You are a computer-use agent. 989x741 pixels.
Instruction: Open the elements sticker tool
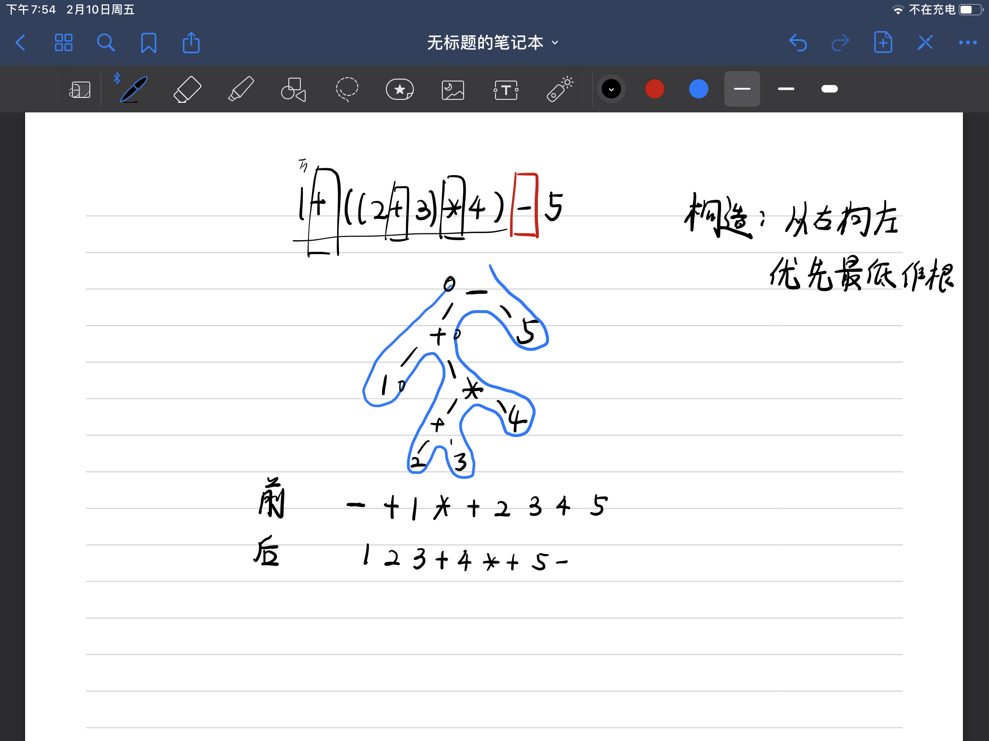click(399, 89)
